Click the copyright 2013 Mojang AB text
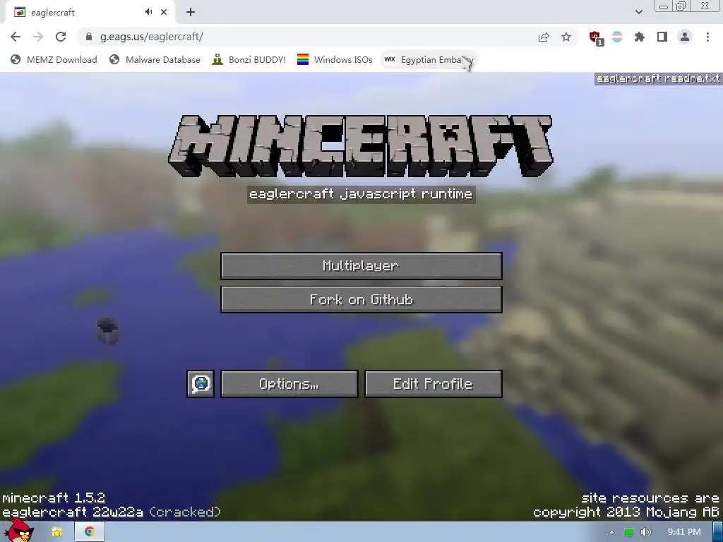The image size is (723, 542). pyautogui.click(x=626, y=512)
